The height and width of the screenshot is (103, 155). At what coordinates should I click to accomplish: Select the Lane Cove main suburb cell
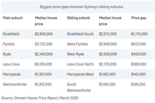[11, 64]
